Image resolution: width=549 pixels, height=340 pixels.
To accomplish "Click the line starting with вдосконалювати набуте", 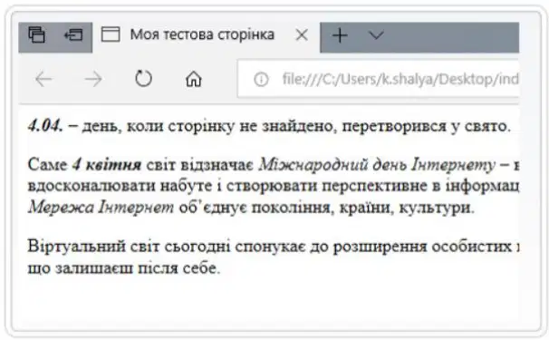I will (x=274, y=186).
